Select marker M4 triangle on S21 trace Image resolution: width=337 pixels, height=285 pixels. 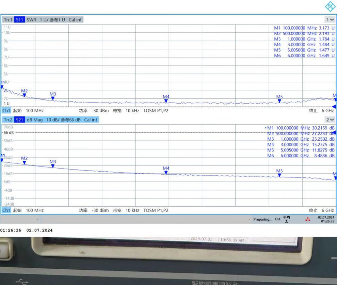pyautogui.click(x=166, y=173)
